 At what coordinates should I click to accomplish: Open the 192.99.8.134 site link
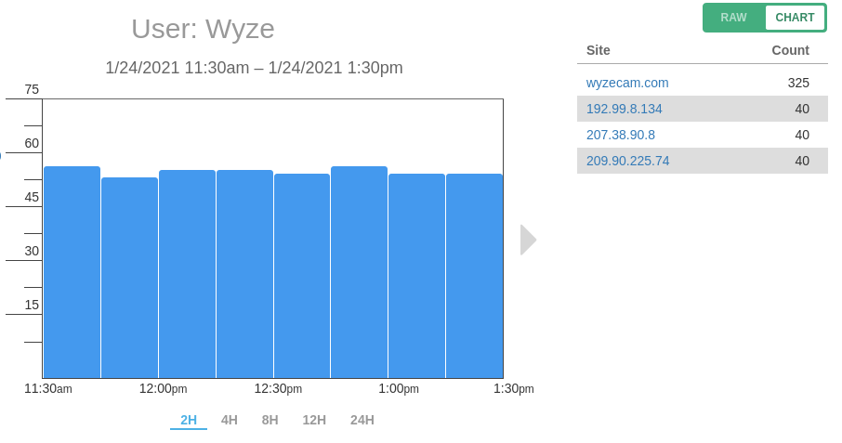pyautogui.click(x=625, y=109)
